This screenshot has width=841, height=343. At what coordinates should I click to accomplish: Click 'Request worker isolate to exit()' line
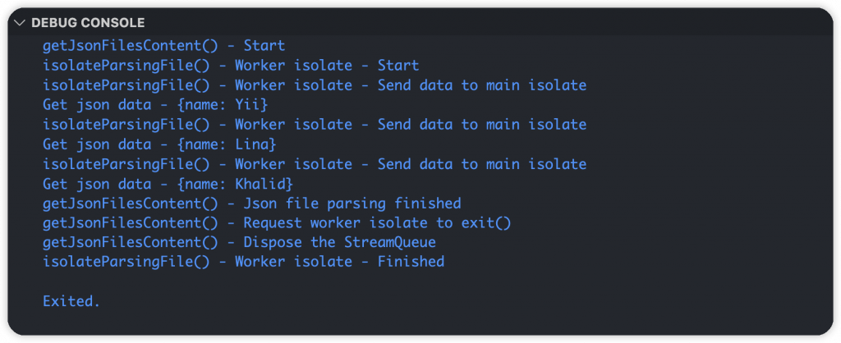pos(277,222)
